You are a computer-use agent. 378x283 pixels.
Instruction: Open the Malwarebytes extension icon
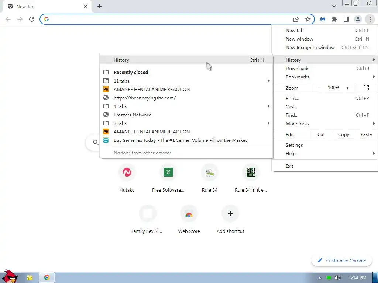tap(323, 19)
